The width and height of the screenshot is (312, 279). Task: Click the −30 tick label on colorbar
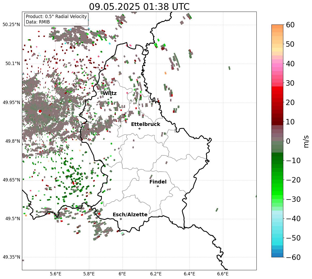[x=293, y=199]
